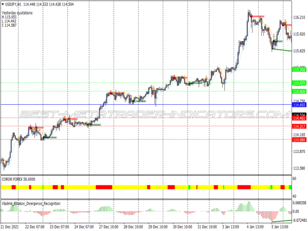308x231 pixels.
Task: Select the green 115.302 price level label
Action: click(x=299, y=69)
